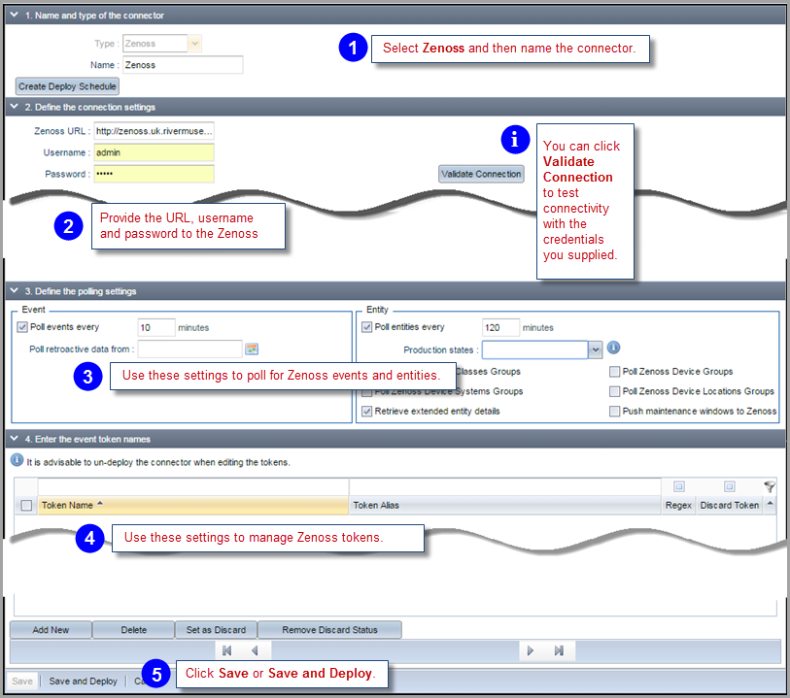This screenshot has height=698, width=790.
Task: Sort by the Token Name column
Action: click(x=193, y=505)
